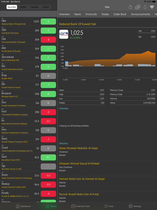Open director Yacoub Yousef Abdul Aziz Al-Fulaij
Image resolution: width=157 pixels, height=210 pixels.
pos(79,194)
